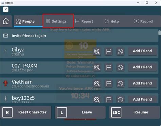This screenshot has height=126, width=161.
Task: Open the Record tab
Action: click(143, 21)
